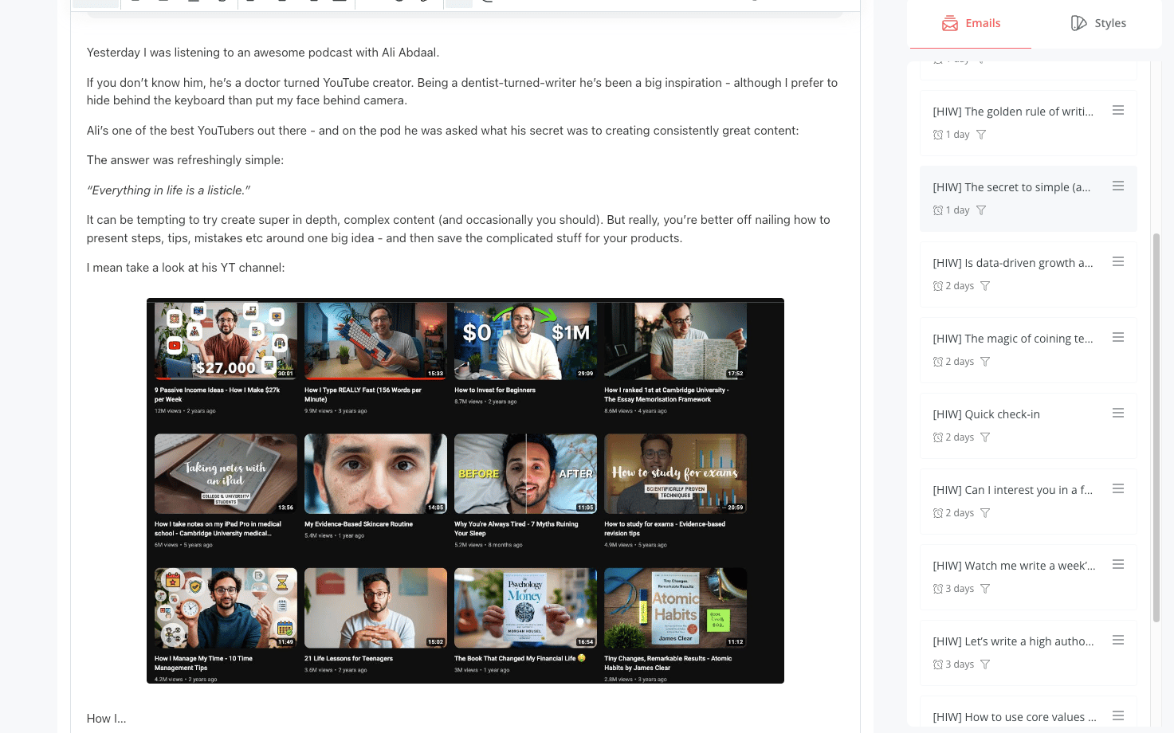Click the filter icon under 'Let's write a high autho' email
This screenshot has height=733, width=1174.
pos(985,664)
